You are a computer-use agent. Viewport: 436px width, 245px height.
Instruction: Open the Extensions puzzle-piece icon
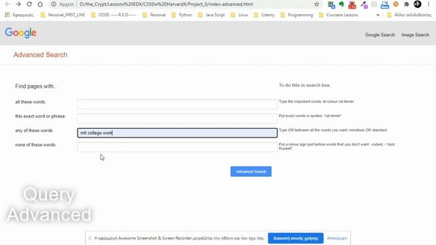[406, 4]
